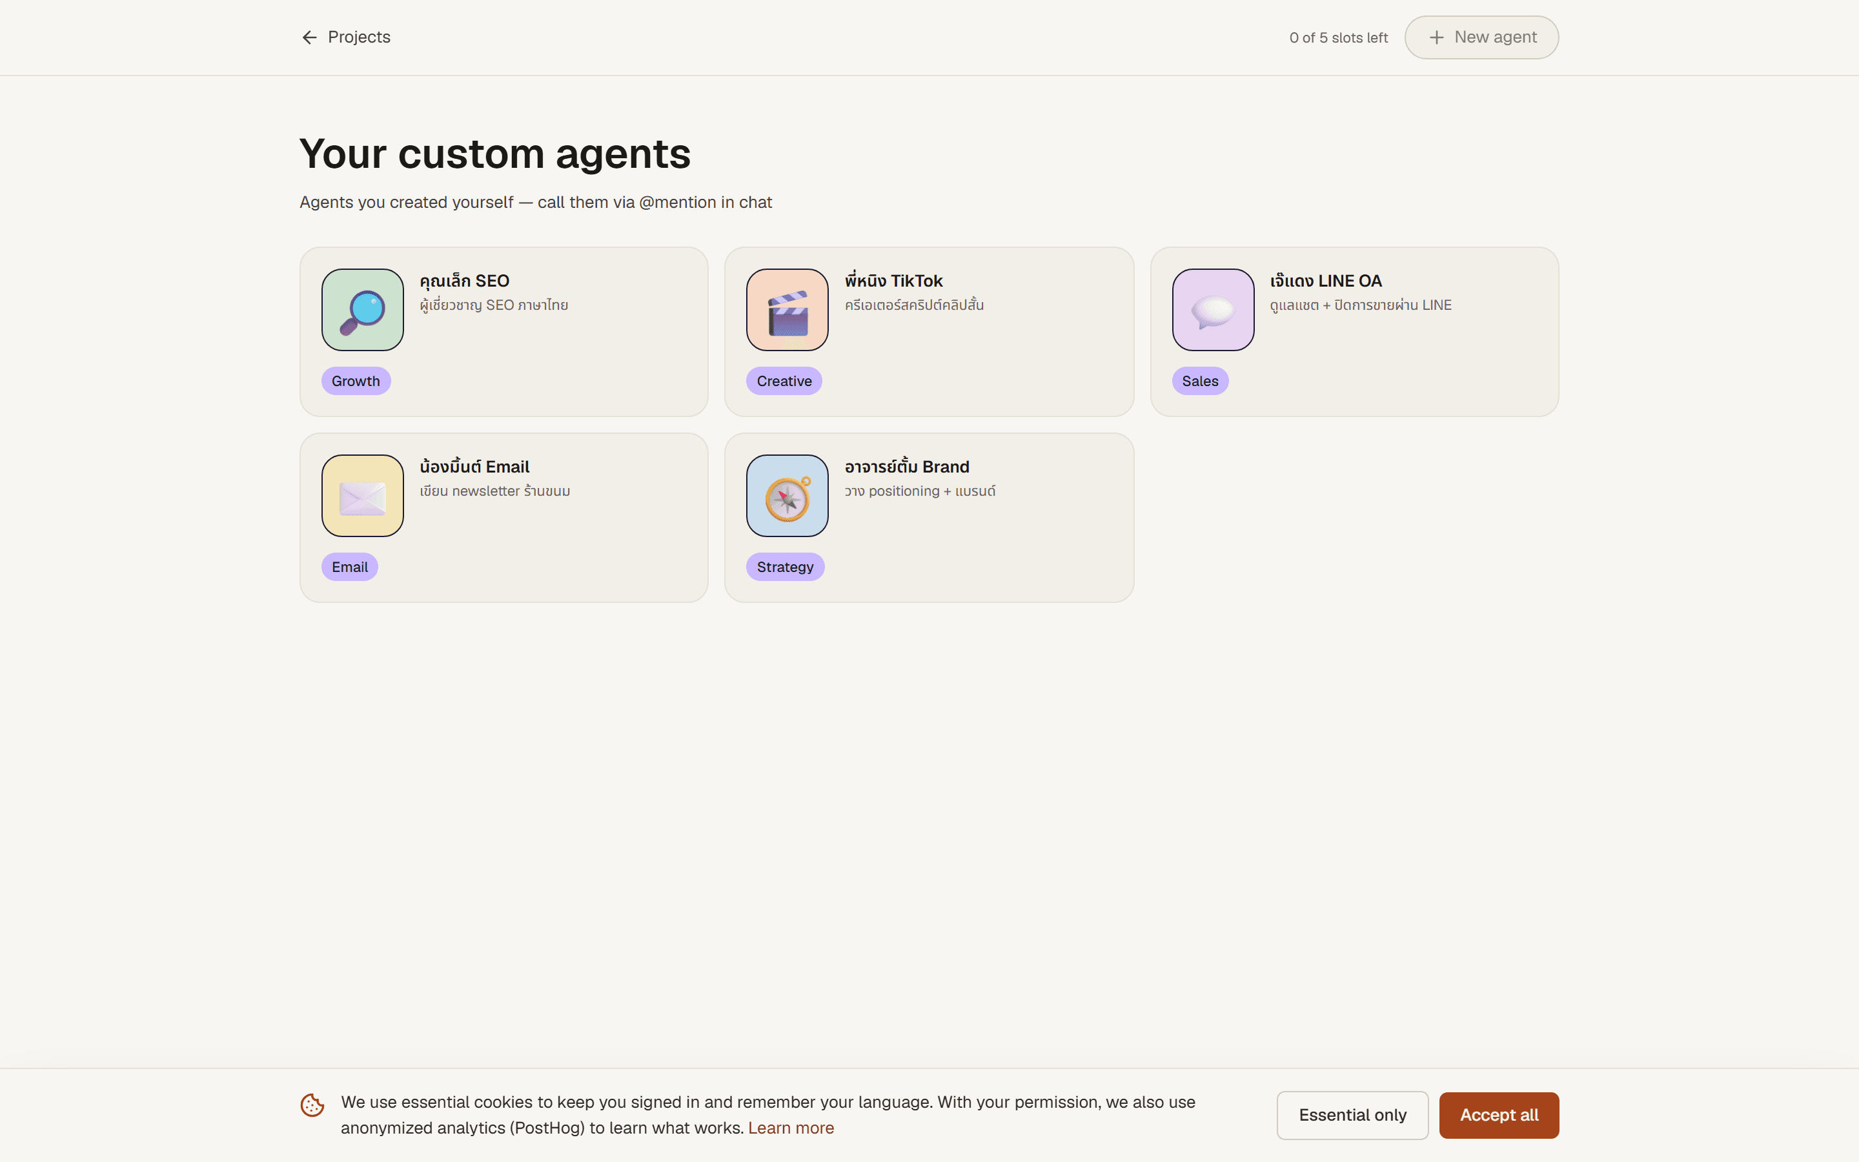Click the compass Brand agent icon
This screenshot has height=1162, width=1859.
787,496
